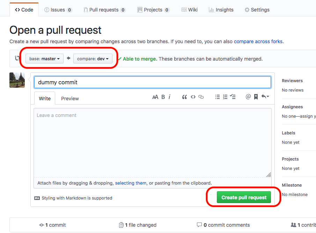Click the compare branches swap icon
The width and height of the screenshot is (316, 233).
pyautogui.click(x=17, y=59)
